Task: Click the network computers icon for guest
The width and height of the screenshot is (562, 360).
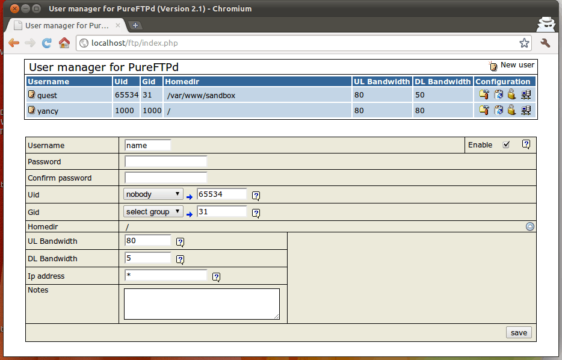Action: click(526, 95)
